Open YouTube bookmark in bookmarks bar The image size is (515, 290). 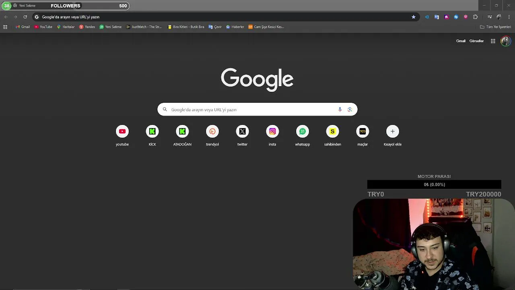click(43, 27)
